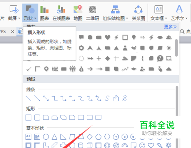The height and width of the screenshot is (148, 191).
Task: Select the diamond recommended shape
Action: (107, 59)
